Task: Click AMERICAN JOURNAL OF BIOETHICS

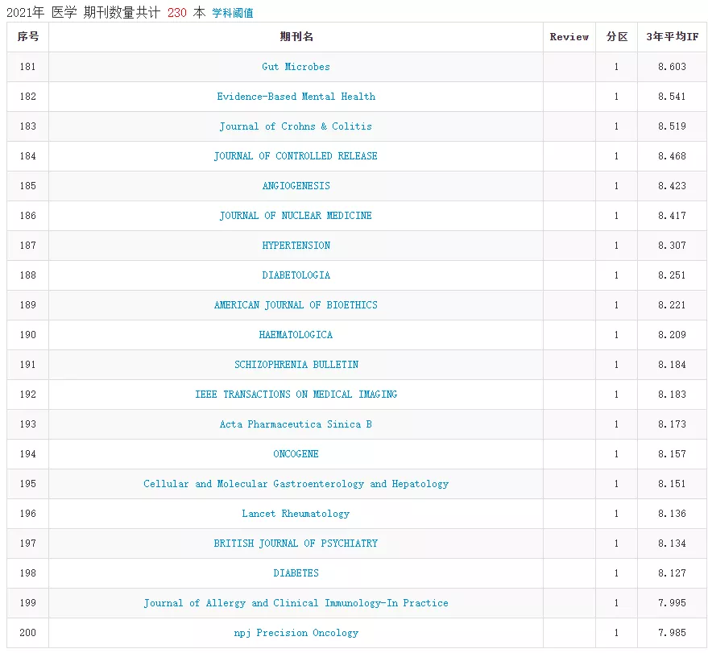Action: (x=296, y=305)
